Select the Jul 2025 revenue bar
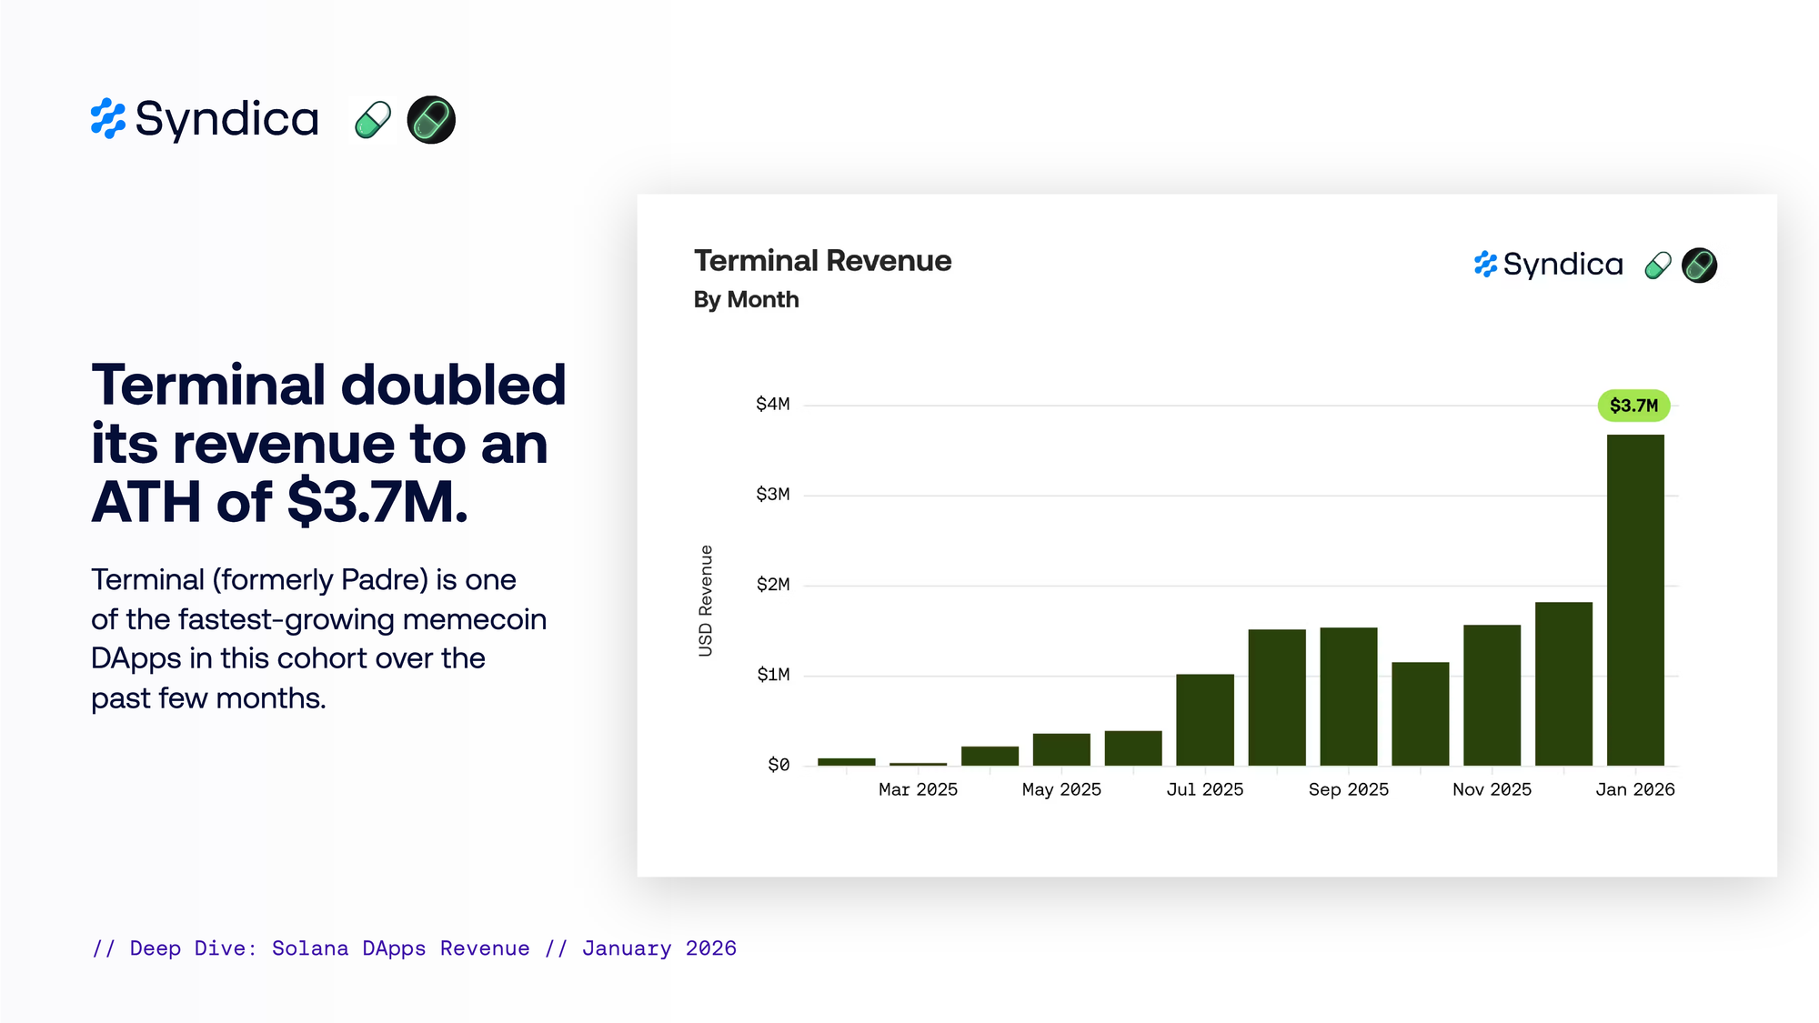The height and width of the screenshot is (1023, 1819). (1205, 719)
